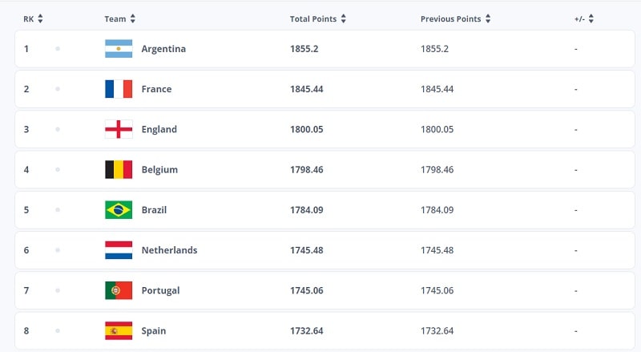Screen dimensions: 641x352
Task: Click the Brazil flag icon
Action: 119,210
